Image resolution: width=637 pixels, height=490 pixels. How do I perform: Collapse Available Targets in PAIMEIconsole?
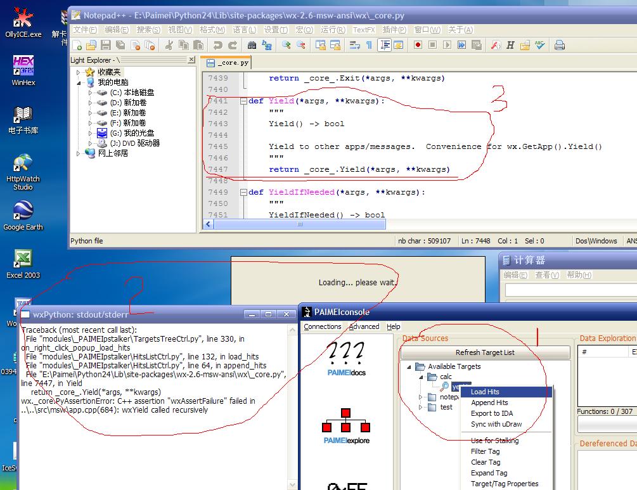pos(409,366)
